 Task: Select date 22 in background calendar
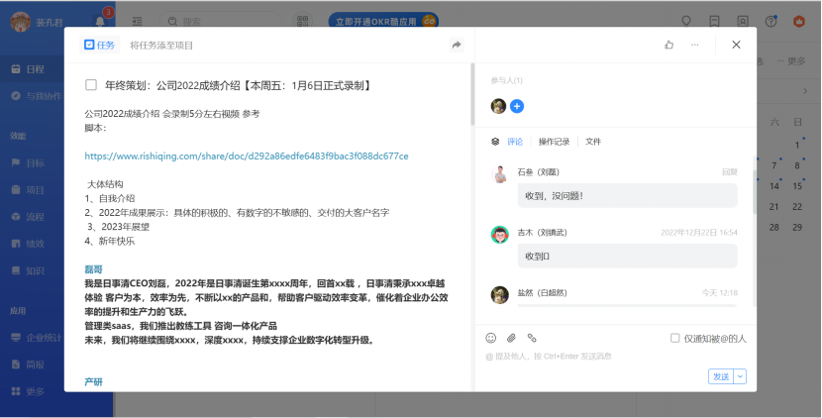coord(797,207)
